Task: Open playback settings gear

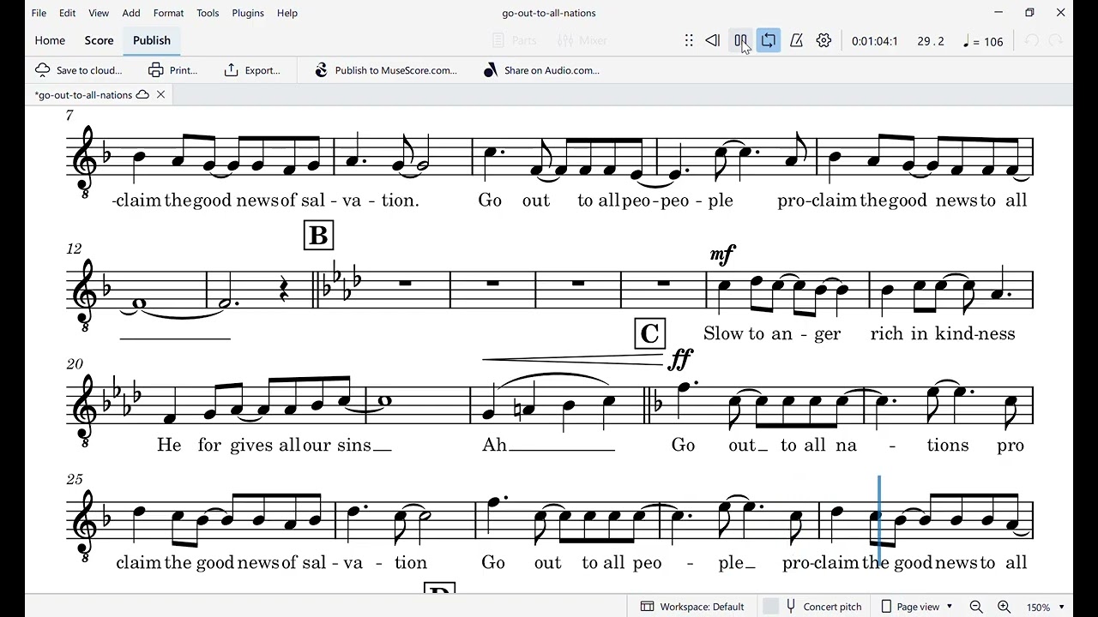Action: [x=823, y=40]
